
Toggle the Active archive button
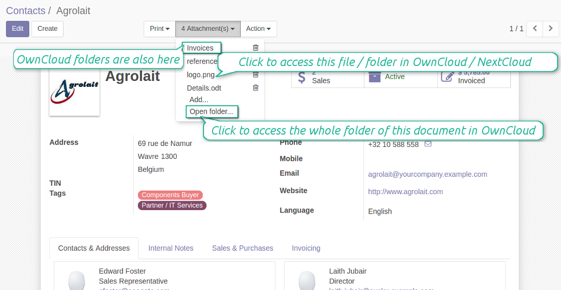401,76
